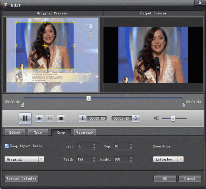Select the Crop tab
The height and width of the screenshot is (189, 206).
pos(61,132)
